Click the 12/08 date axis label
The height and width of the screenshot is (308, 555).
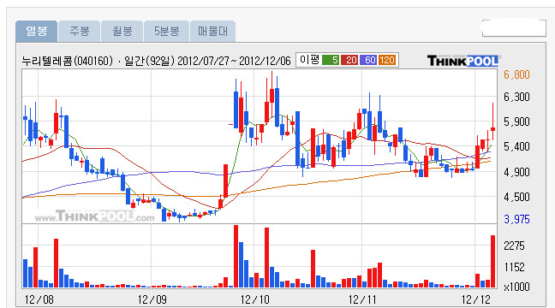[39, 299]
